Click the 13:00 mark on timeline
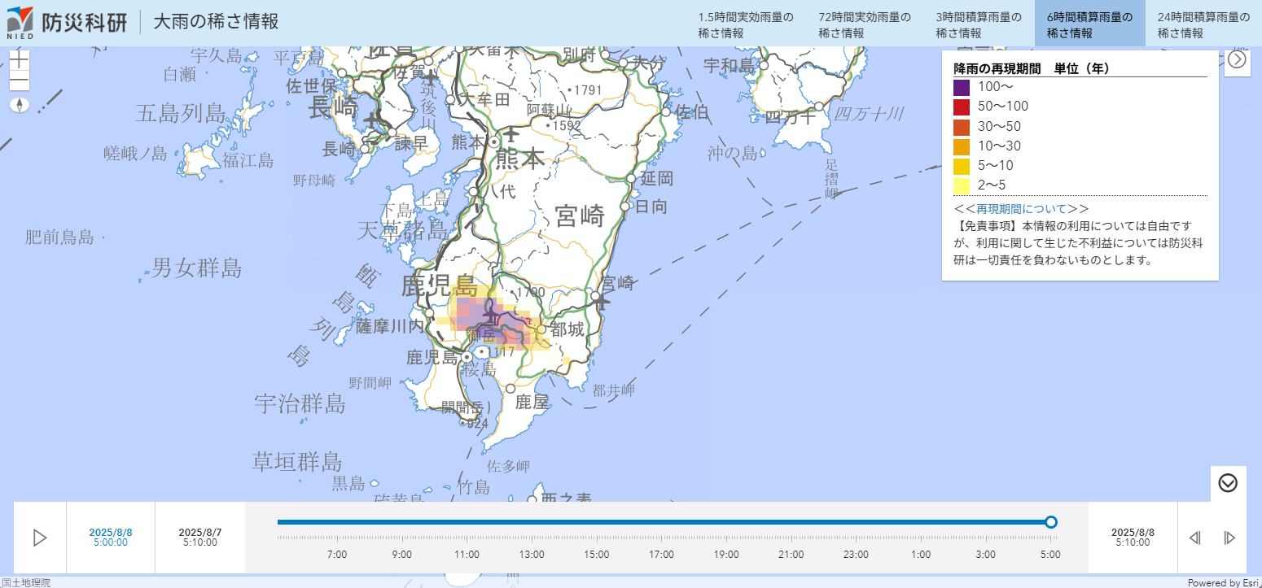The image size is (1262, 588). point(532,554)
